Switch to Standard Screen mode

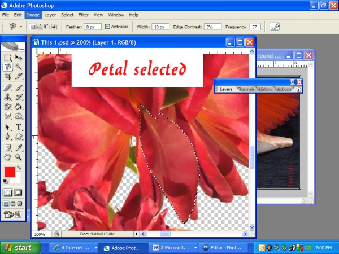click(6, 203)
